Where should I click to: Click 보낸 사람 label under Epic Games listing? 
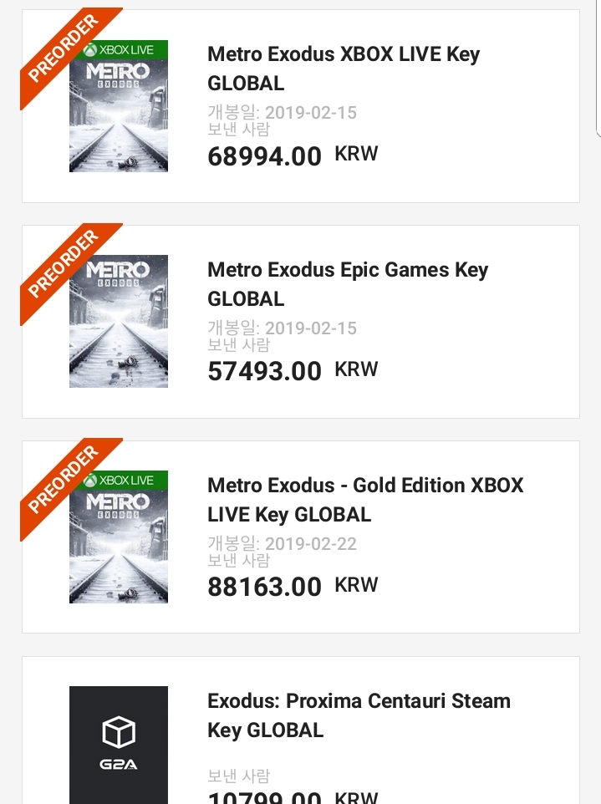coord(238,344)
